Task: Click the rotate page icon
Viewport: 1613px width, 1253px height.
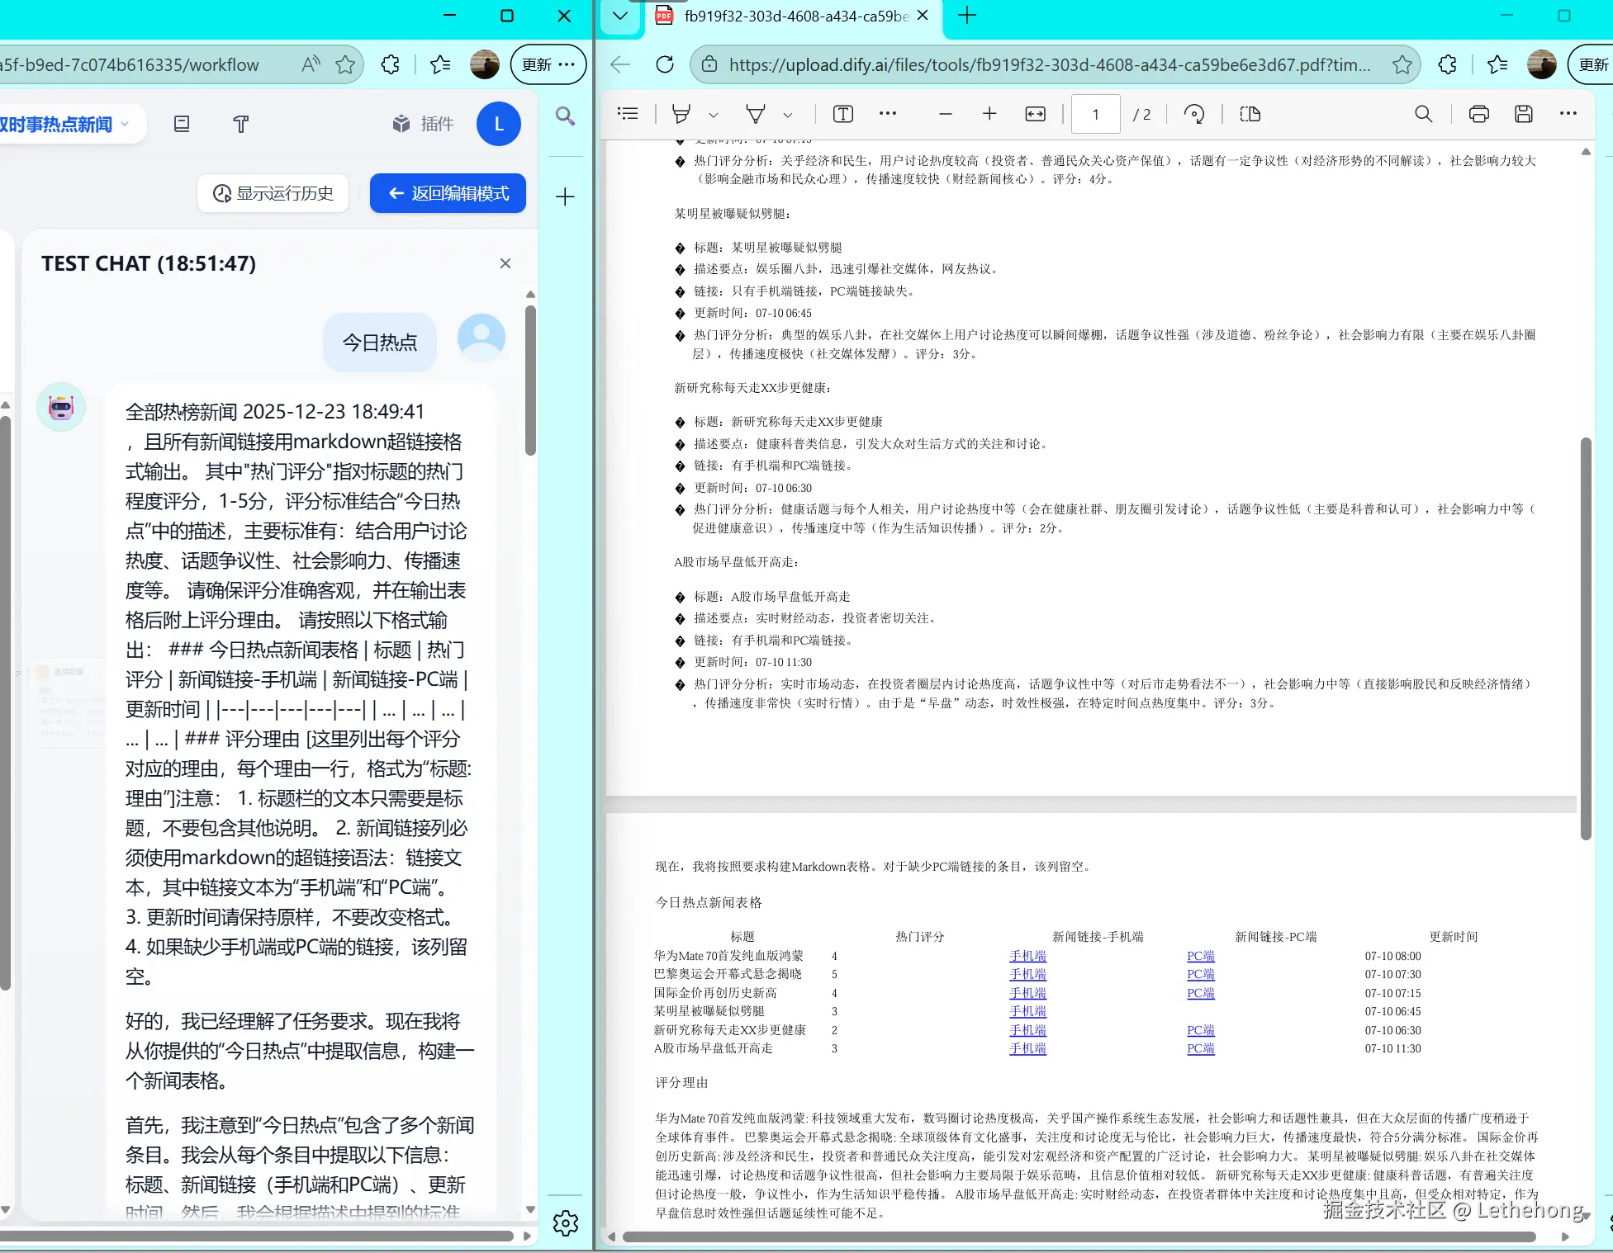Action: (1194, 114)
